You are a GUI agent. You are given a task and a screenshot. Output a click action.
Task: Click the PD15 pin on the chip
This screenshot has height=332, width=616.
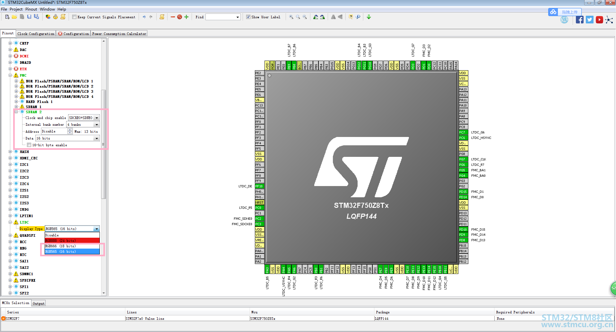[463, 192]
